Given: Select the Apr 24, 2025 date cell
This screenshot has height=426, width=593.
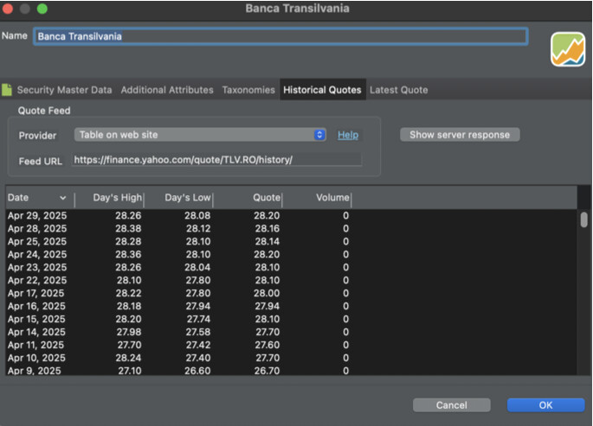Looking at the screenshot, I should [x=37, y=254].
